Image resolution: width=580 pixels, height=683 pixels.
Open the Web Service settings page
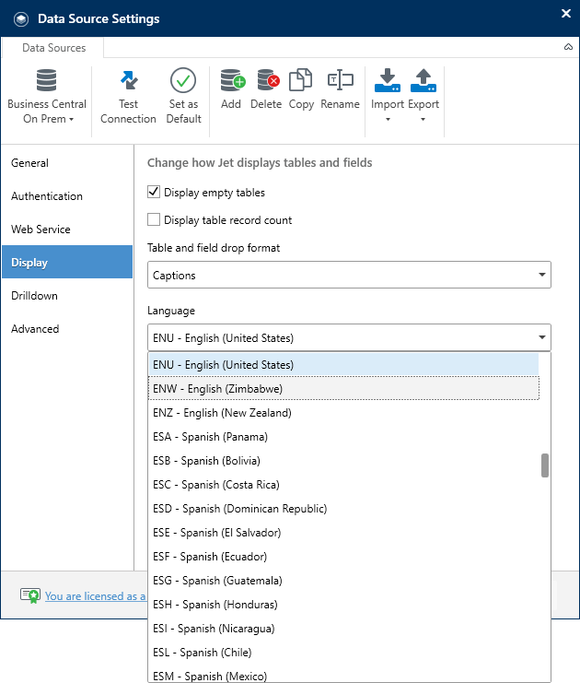(x=67, y=230)
